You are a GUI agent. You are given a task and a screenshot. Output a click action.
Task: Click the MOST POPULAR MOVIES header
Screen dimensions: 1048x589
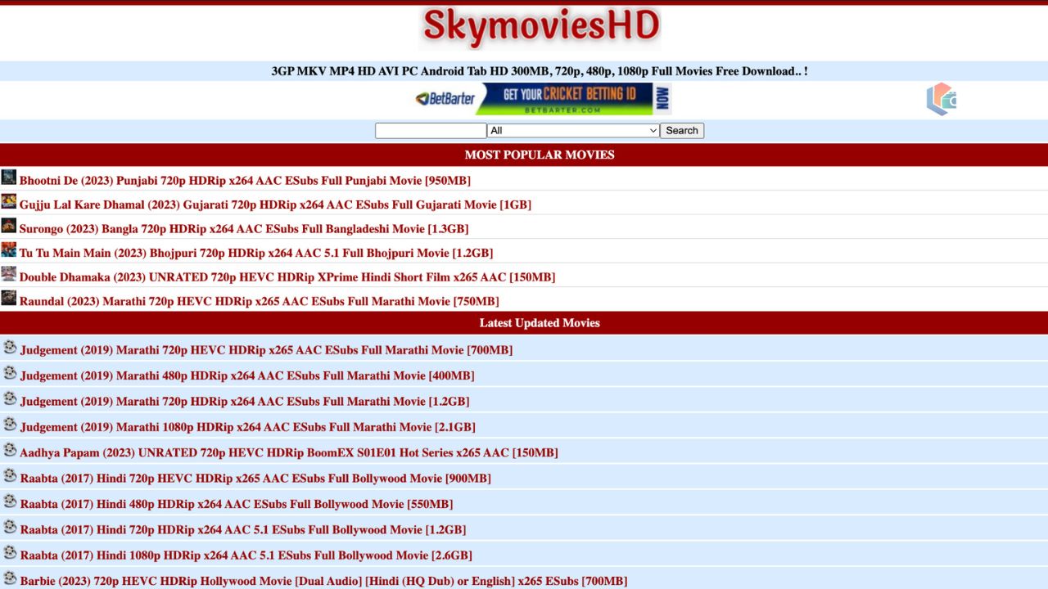tap(540, 155)
